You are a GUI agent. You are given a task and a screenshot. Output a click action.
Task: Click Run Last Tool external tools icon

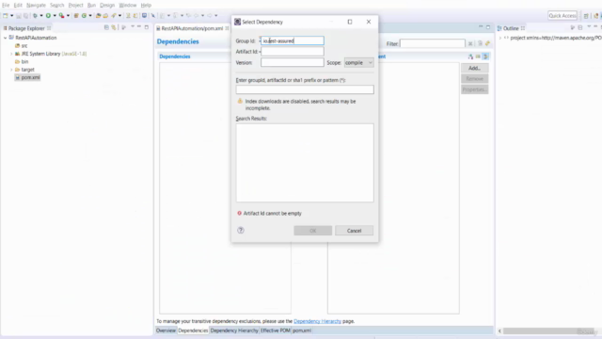point(61,16)
